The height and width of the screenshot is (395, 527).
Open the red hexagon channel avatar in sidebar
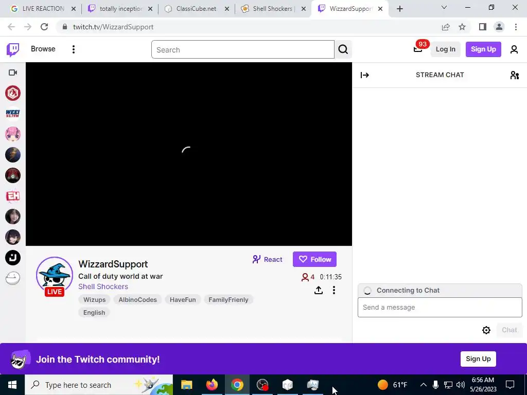coord(13,93)
